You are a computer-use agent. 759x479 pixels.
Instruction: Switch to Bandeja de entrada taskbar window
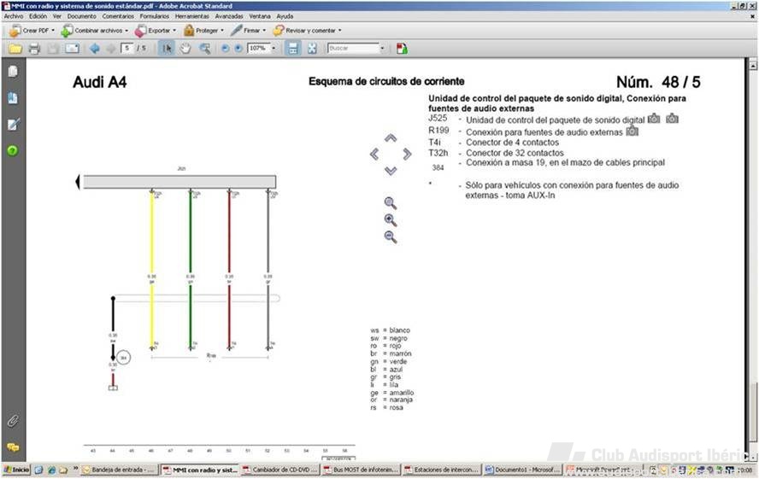pyautogui.click(x=119, y=470)
